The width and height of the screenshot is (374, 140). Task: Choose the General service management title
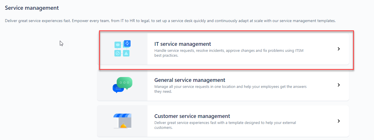pyautogui.click(x=190, y=80)
